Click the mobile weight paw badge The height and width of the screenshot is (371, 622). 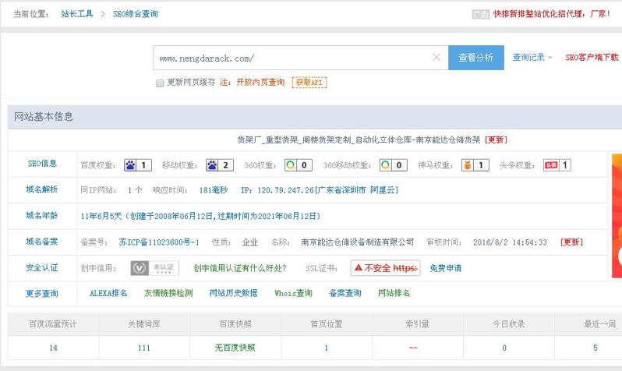[x=219, y=165]
